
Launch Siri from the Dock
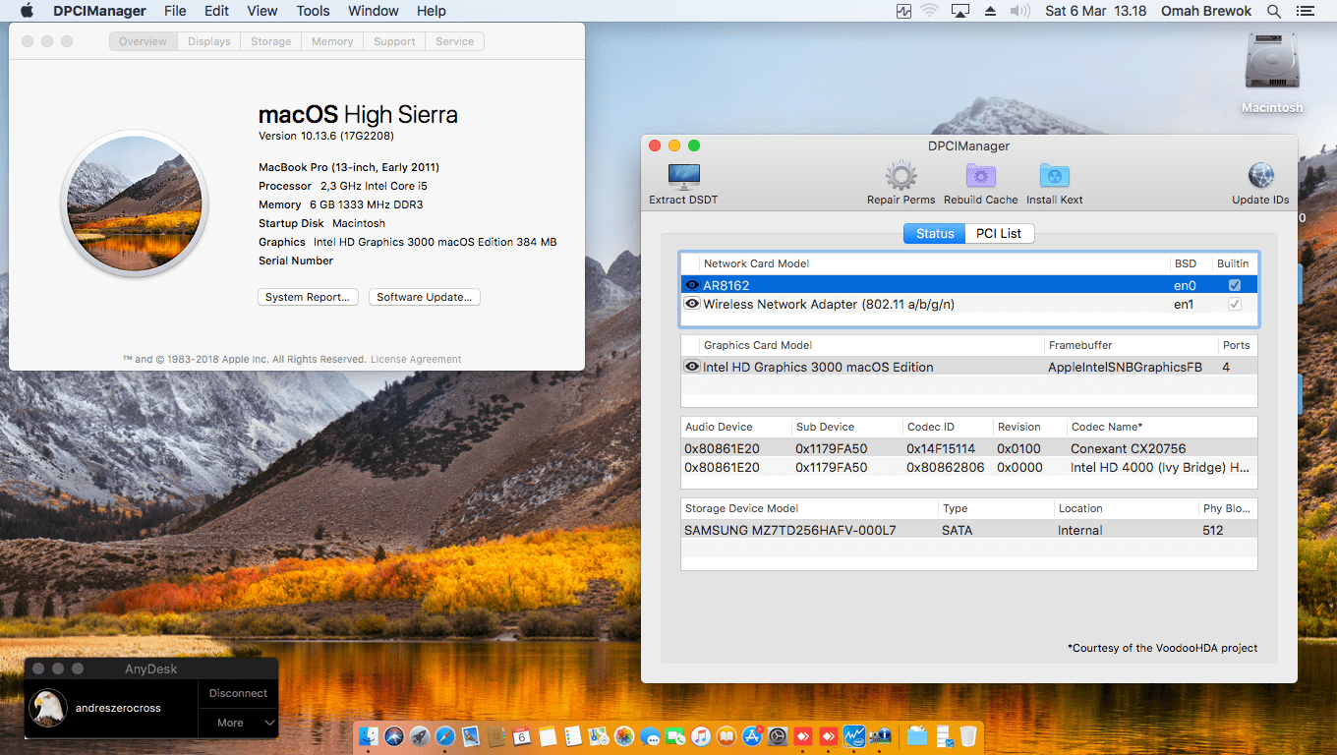(x=394, y=736)
